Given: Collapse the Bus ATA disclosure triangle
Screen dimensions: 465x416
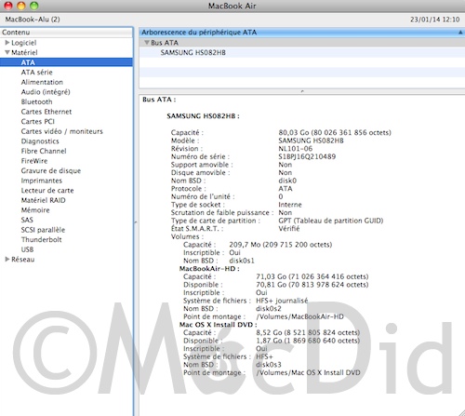Looking at the screenshot, I should point(147,43).
